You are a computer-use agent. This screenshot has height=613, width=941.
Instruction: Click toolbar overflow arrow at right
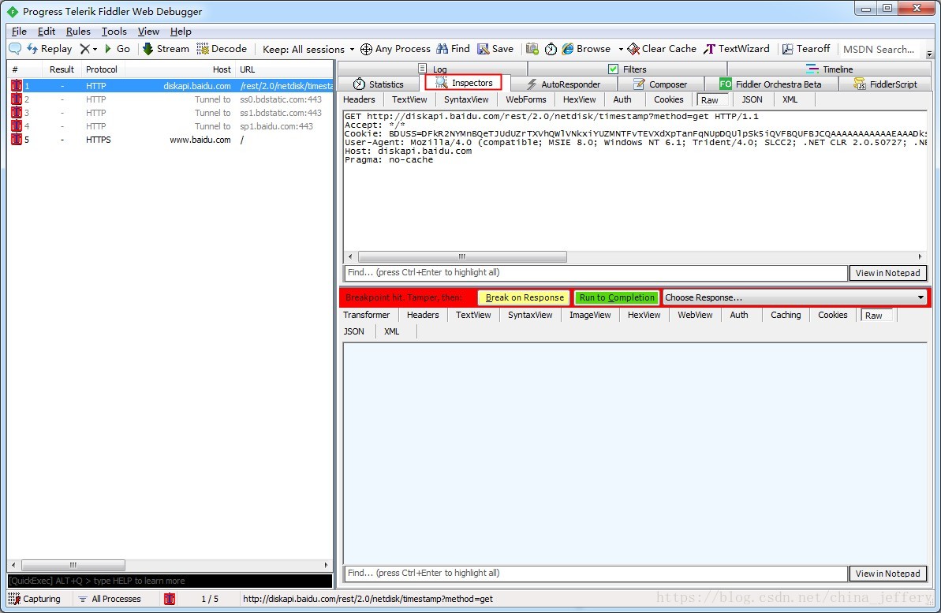930,54
